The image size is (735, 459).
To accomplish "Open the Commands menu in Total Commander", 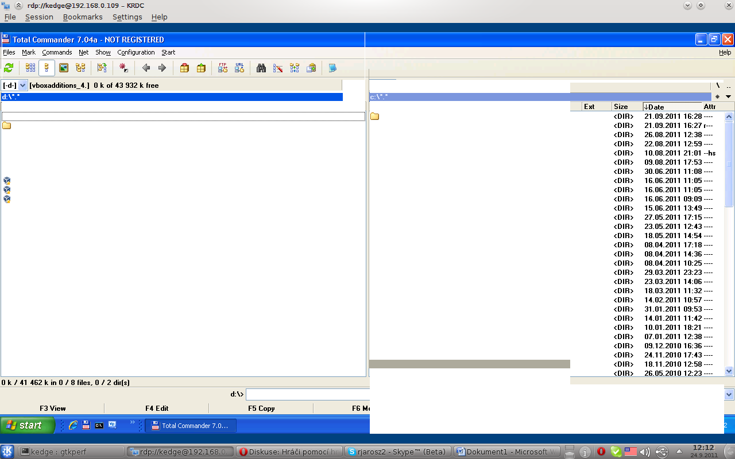I will tap(57, 52).
